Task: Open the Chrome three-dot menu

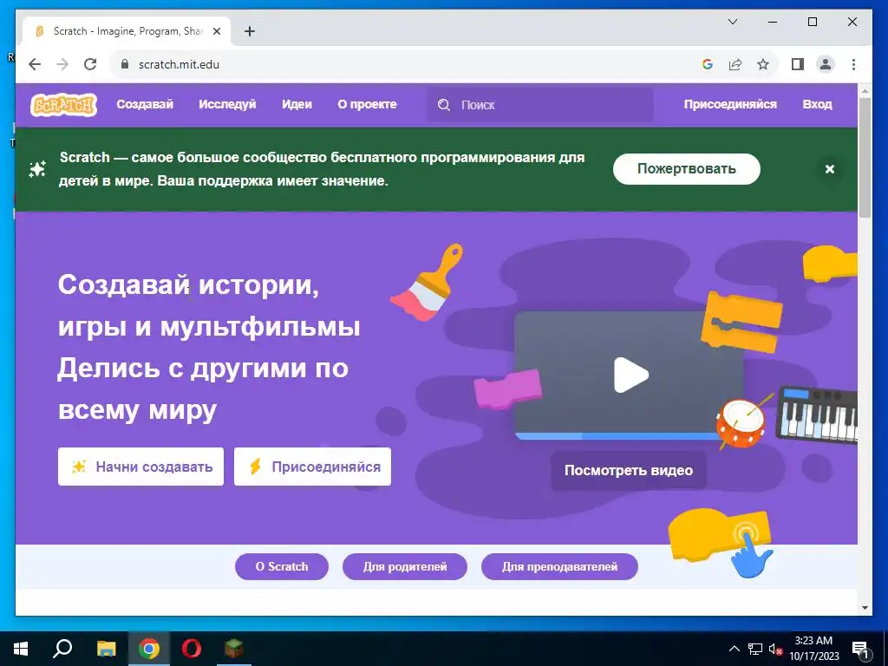Action: (x=853, y=64)
